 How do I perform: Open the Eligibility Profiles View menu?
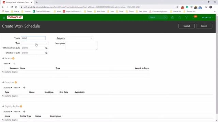[x=17, y=111]
